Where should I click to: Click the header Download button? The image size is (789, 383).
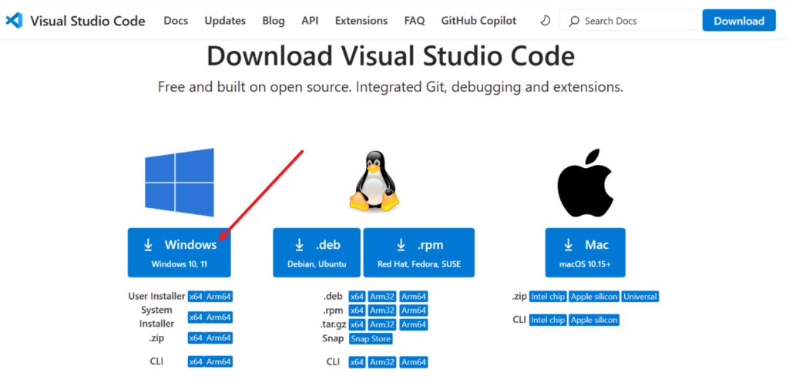[x=739, y=21]
